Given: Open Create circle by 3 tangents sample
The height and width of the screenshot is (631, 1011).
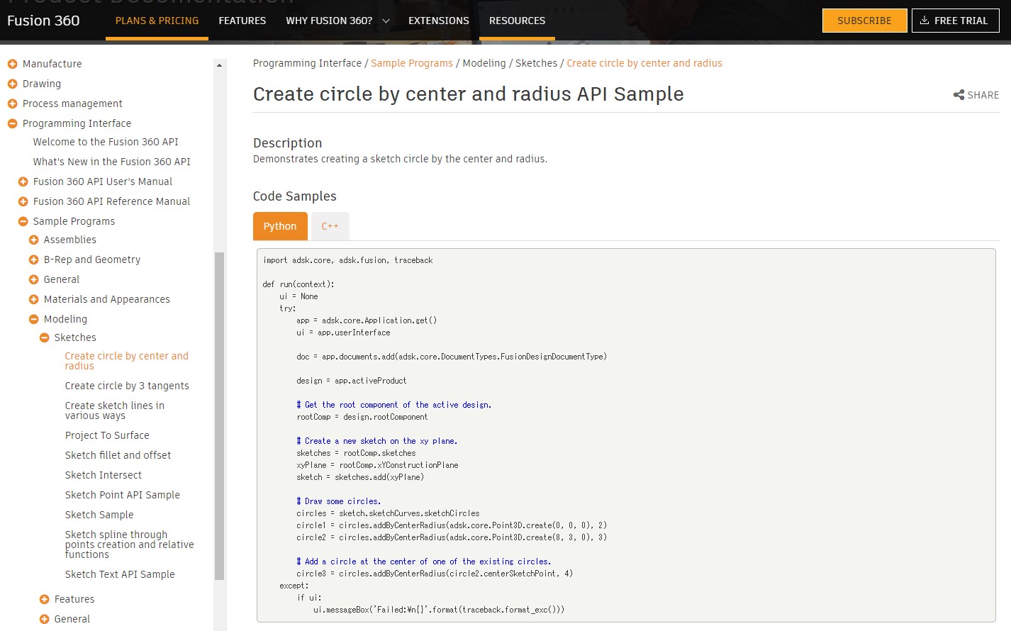Looking at the screenshot, I should [127, 386].
